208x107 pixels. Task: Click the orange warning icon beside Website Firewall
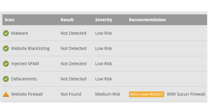point(6,94)
